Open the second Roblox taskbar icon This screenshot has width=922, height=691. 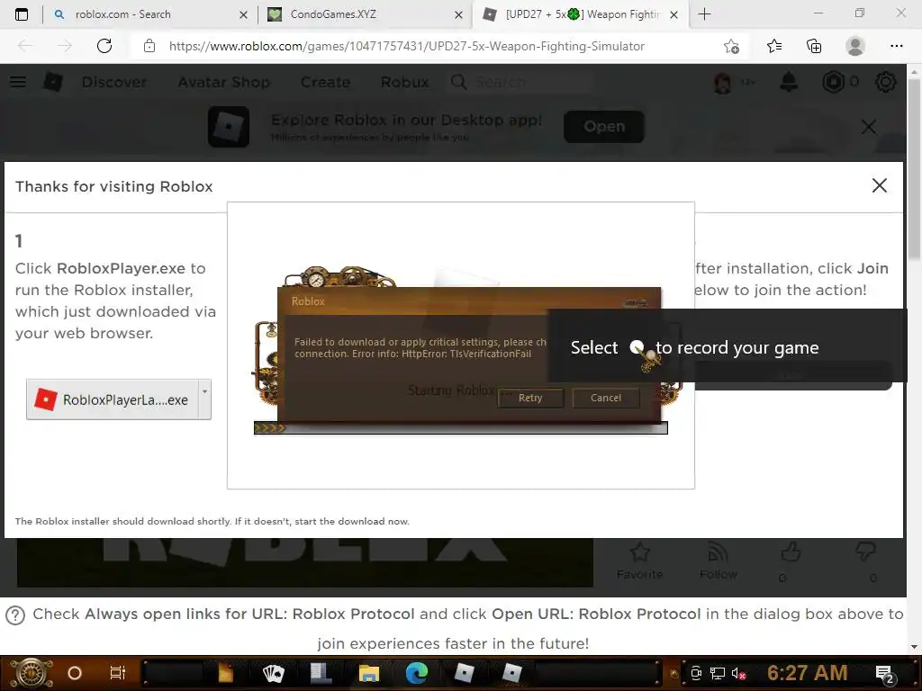point(511,673)
